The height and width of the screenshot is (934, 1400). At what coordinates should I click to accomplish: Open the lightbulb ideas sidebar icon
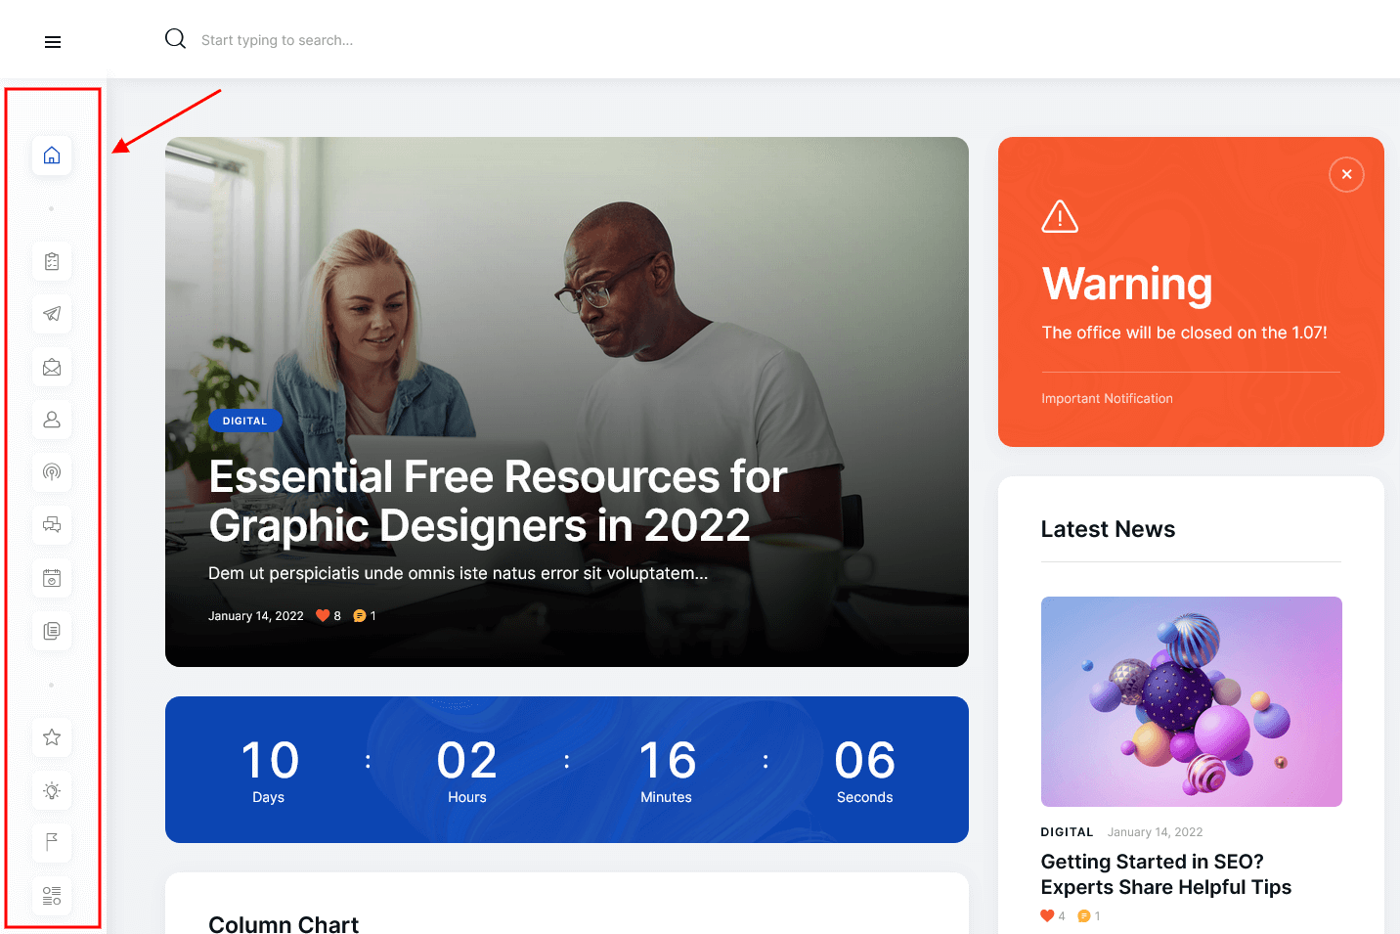pos(52,790)
